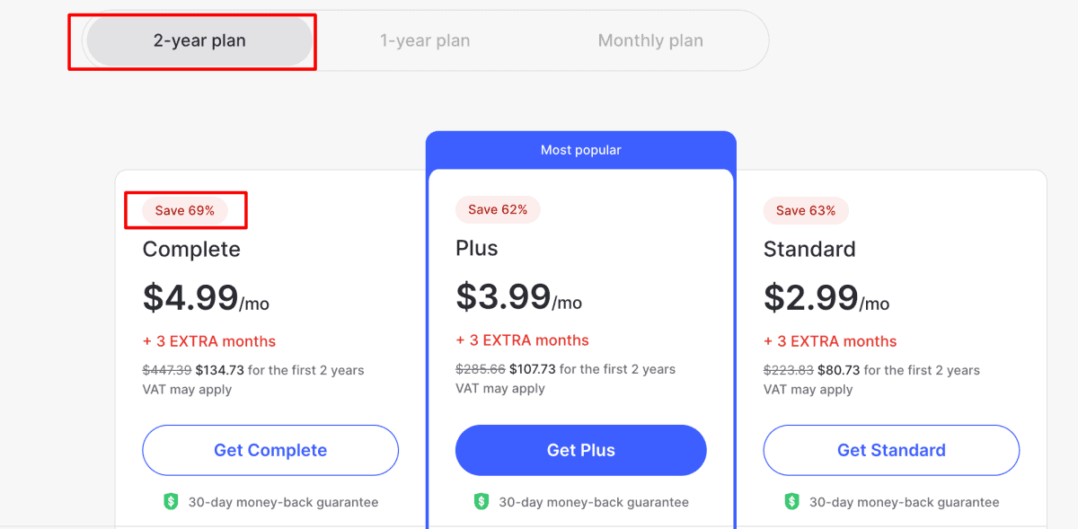Click the $2.99/mo price text

click(x=826, y=298)
